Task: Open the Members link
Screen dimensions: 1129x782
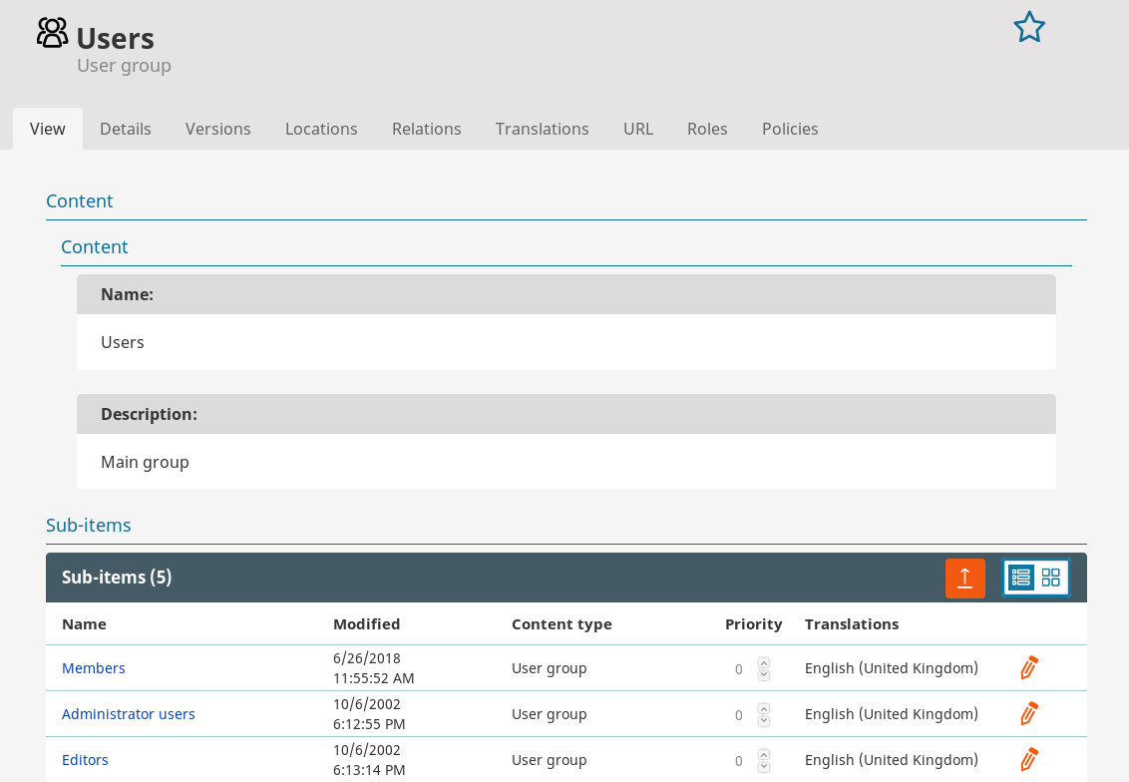Action: coord(94,668)
